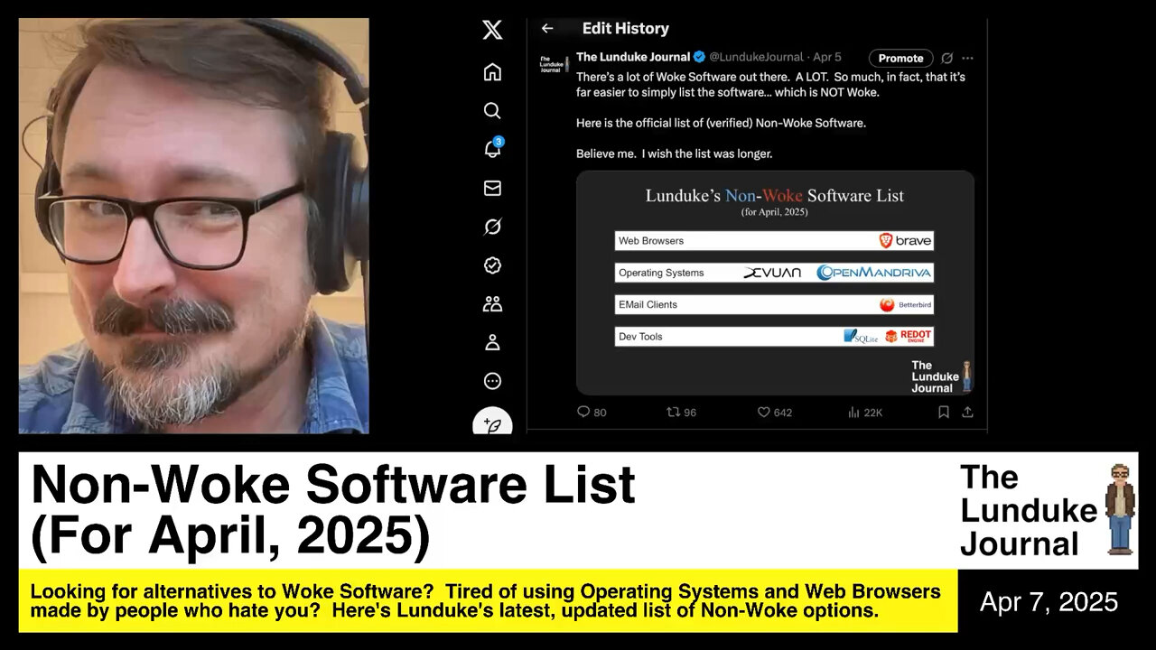Click the "Non-Woke Software List" headline

pos(333,485)
